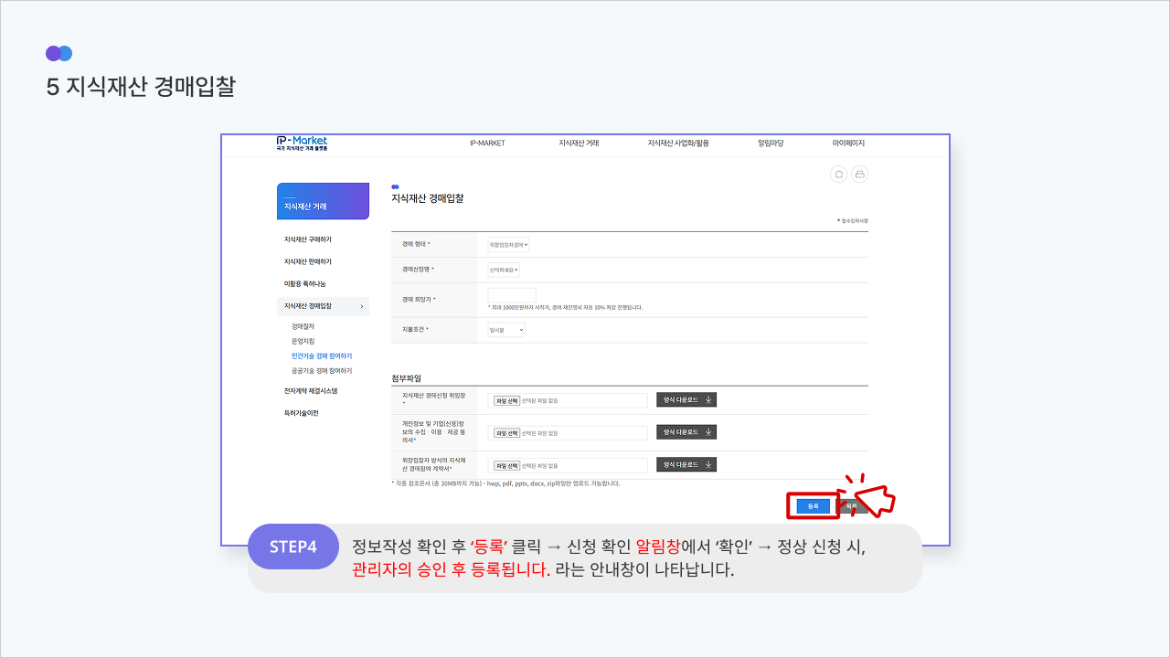Click the blue 등록 button
The height and width of the screenshot is (658, 1170).
tap(813, 505)
